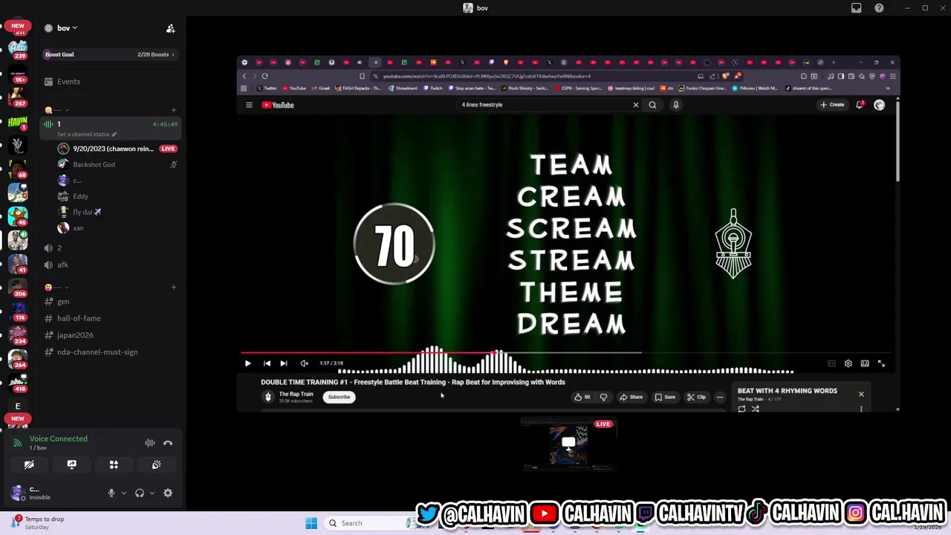Play the YouTube video

point(247,363)
